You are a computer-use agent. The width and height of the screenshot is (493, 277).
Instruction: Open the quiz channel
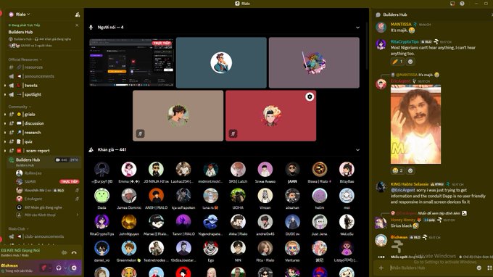28,142
